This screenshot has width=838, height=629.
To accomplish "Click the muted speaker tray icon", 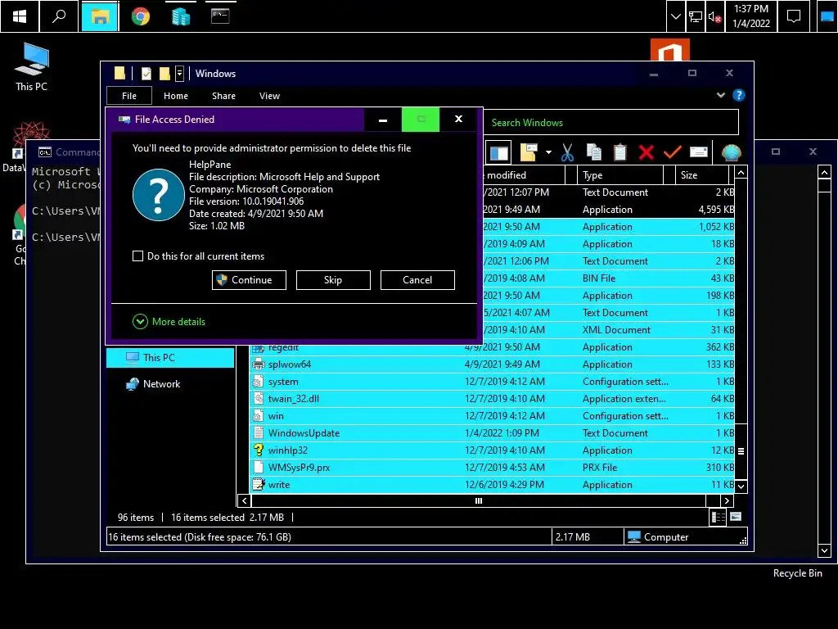I will click(714, 16).
